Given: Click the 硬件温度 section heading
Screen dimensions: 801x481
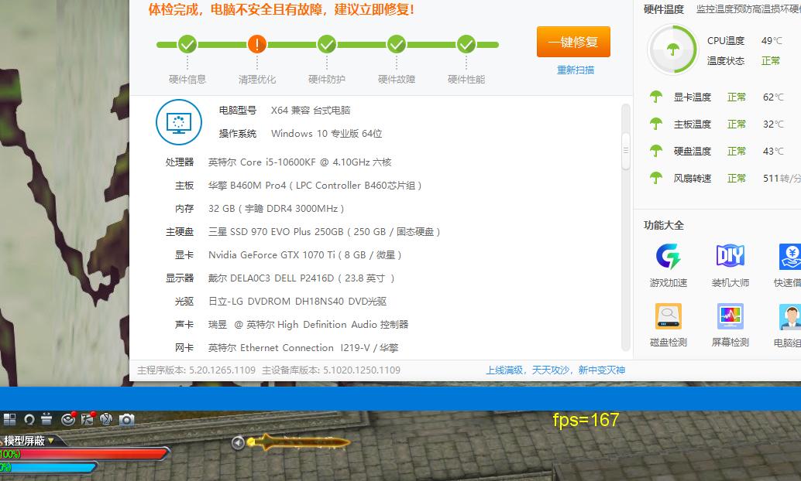Looking at the screenshot, I should point(664,9).
